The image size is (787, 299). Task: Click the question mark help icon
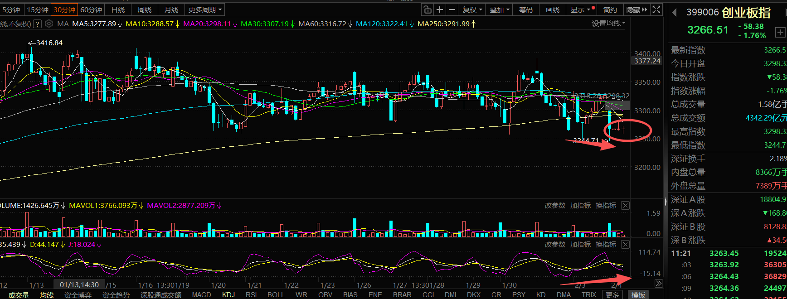[38, 24]
